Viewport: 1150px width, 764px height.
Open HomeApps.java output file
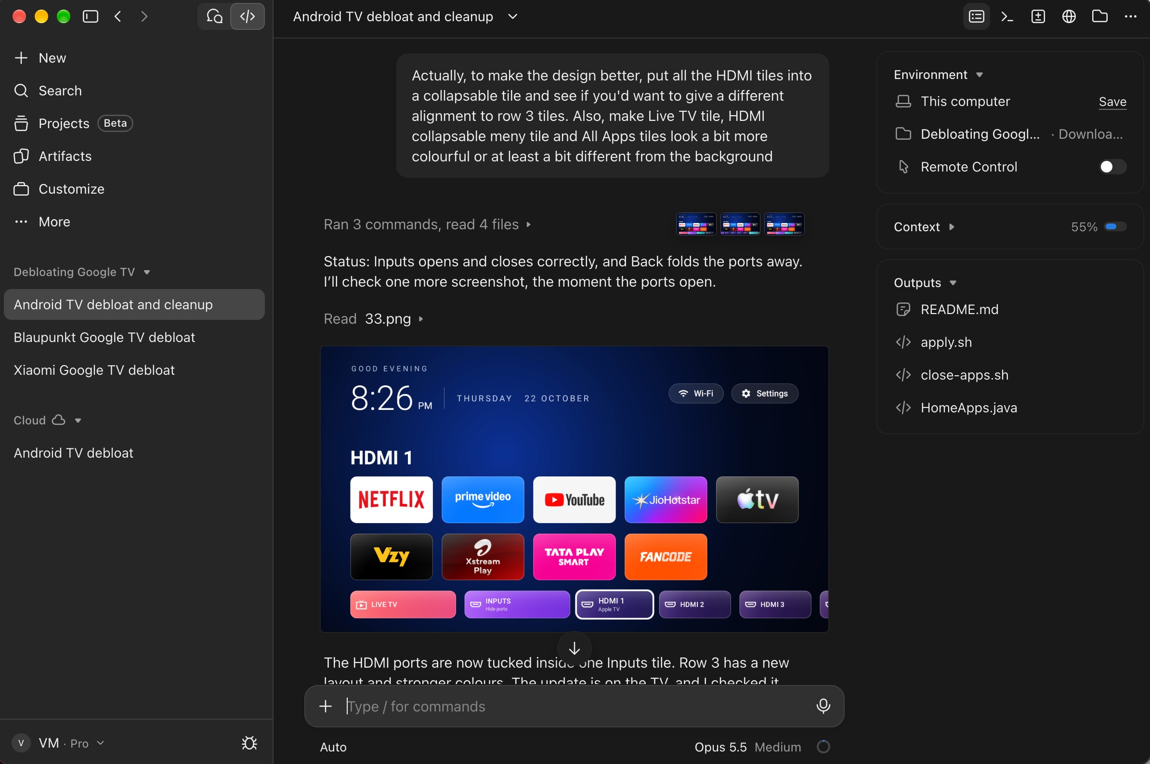point(1010,408)
